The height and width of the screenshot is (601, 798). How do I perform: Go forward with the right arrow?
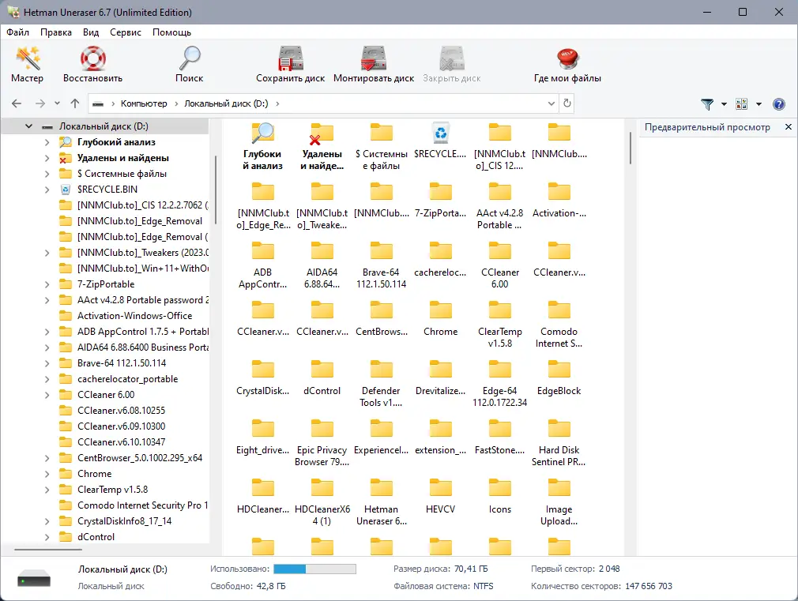point(40,103)
